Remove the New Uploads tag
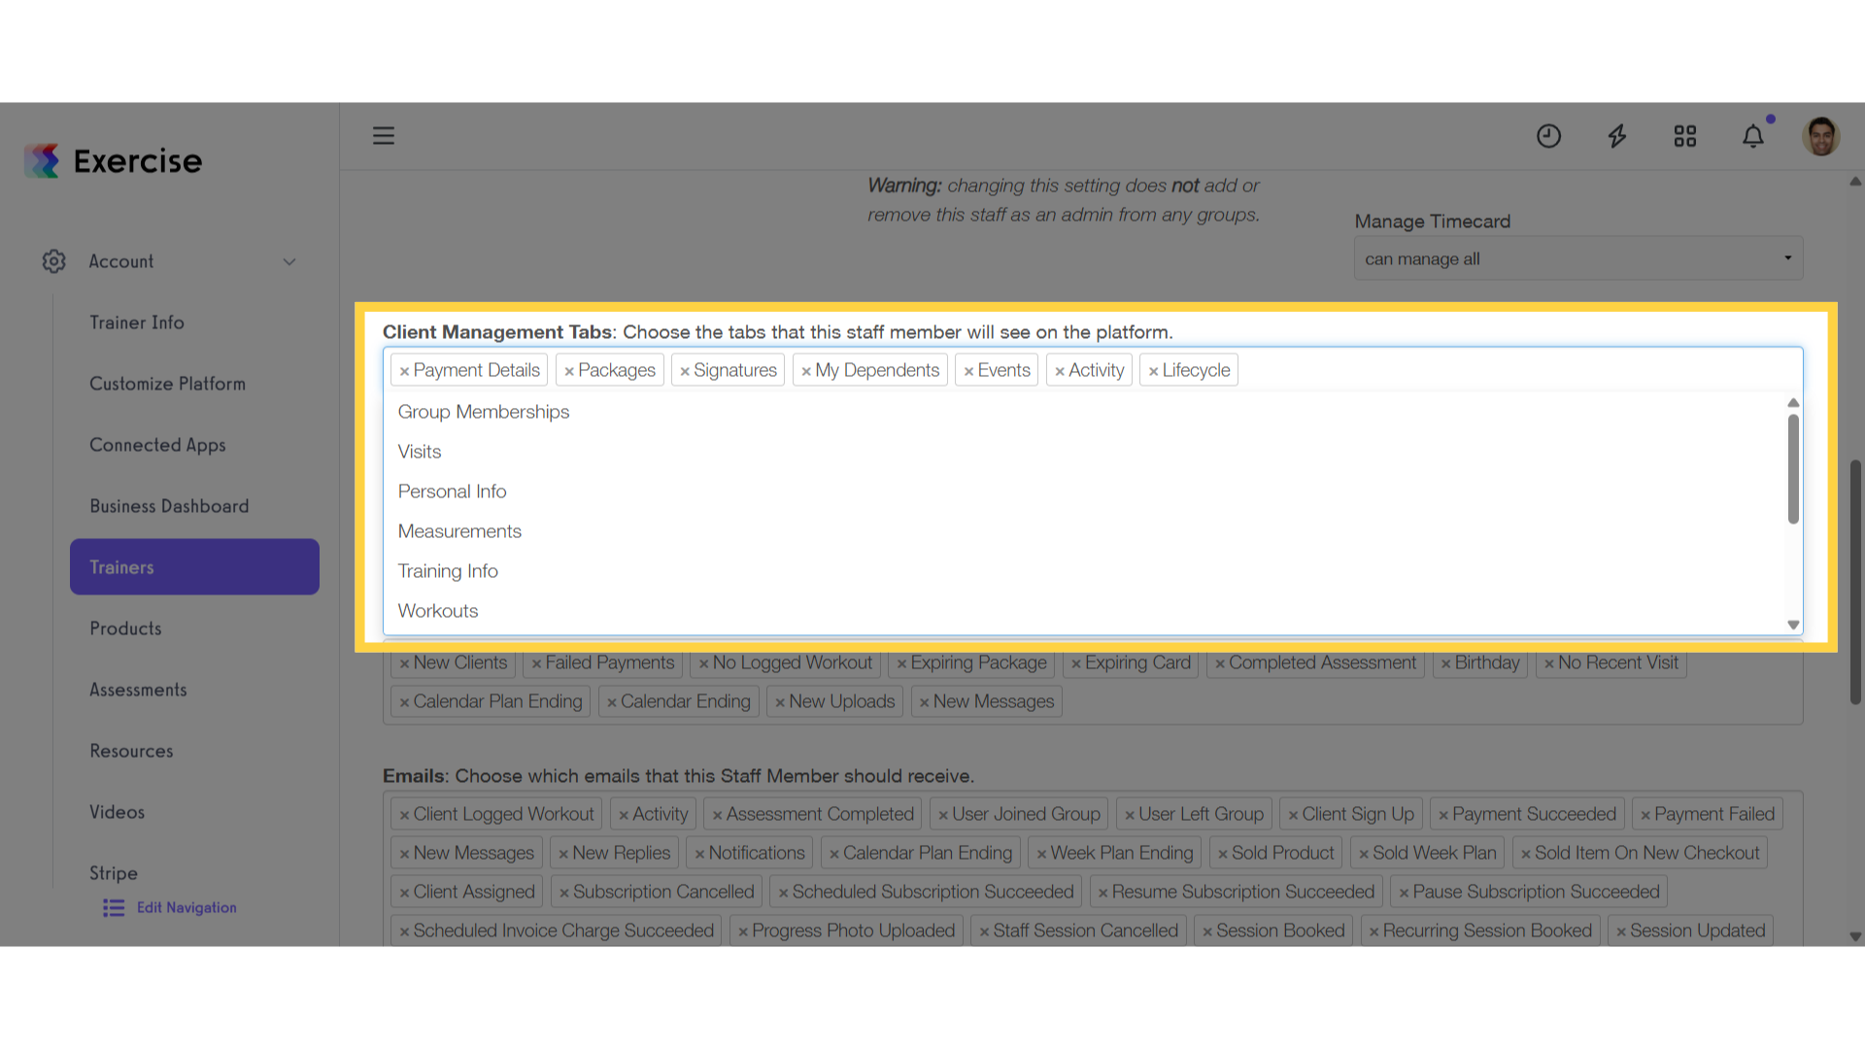 point(780,702)
